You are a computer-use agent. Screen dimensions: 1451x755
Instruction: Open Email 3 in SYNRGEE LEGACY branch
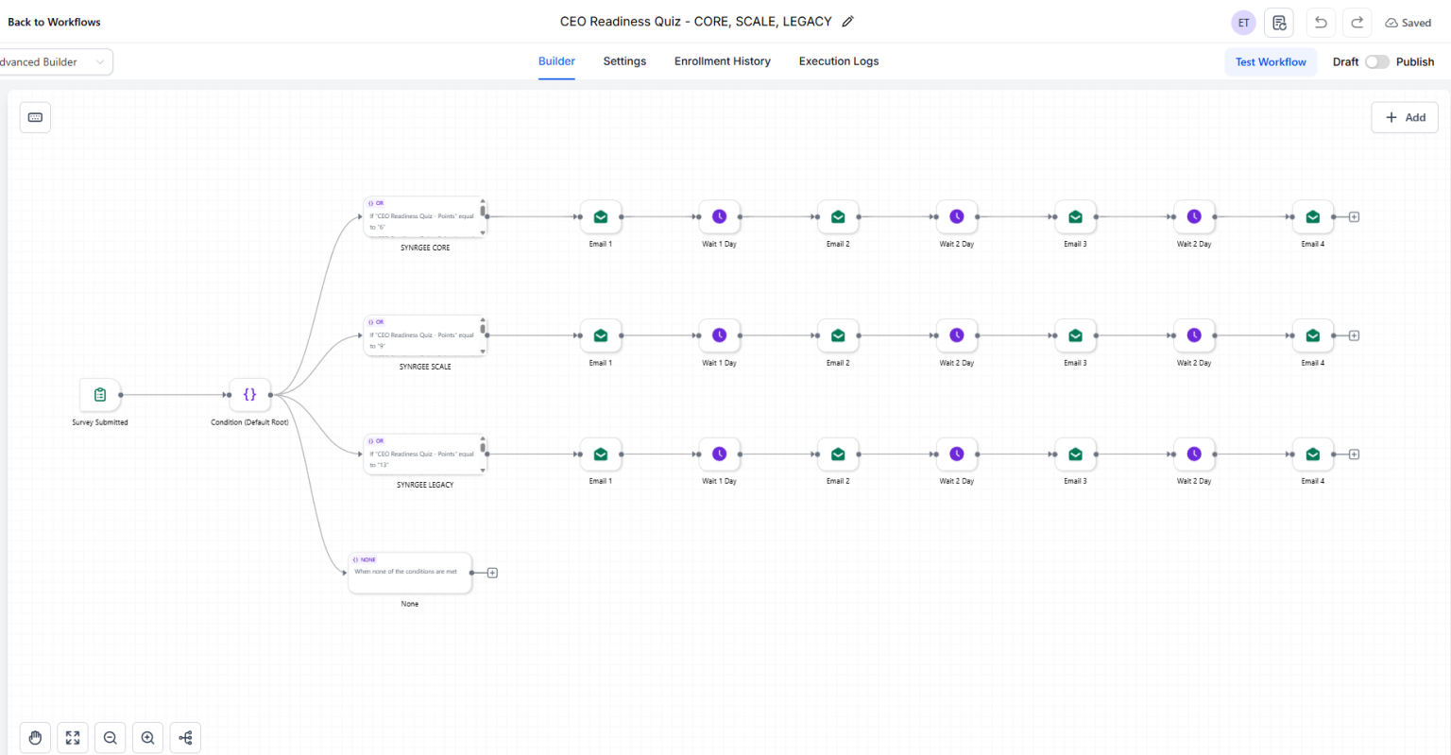point(1075,455)
